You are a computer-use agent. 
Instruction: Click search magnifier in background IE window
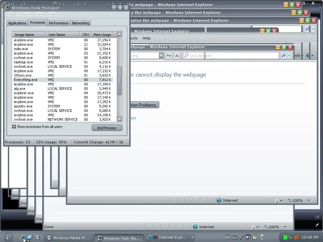(307, 29)
